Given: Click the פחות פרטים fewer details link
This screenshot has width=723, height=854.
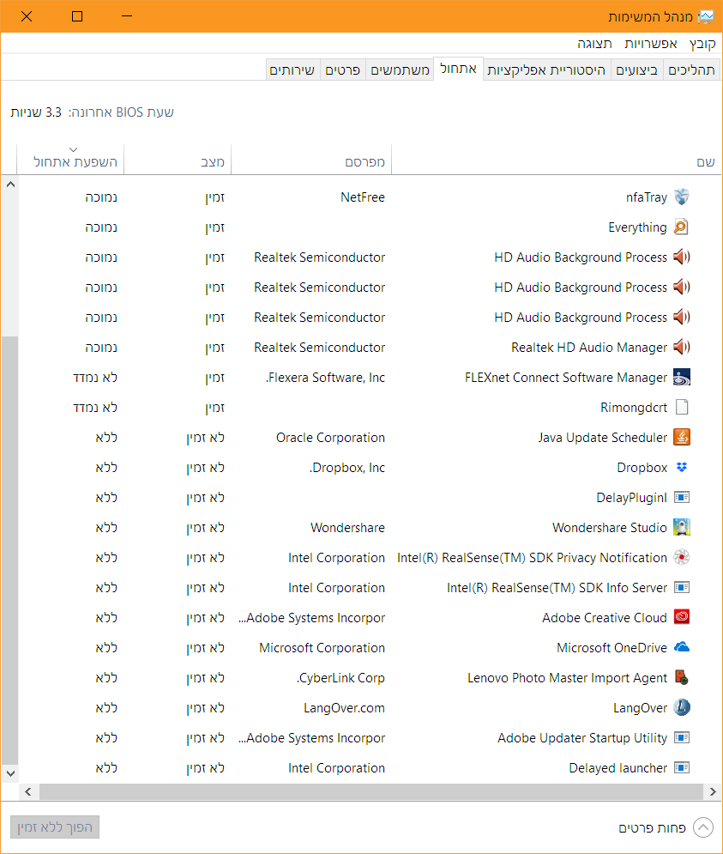Looking at the screenshot, I should 652,828.
